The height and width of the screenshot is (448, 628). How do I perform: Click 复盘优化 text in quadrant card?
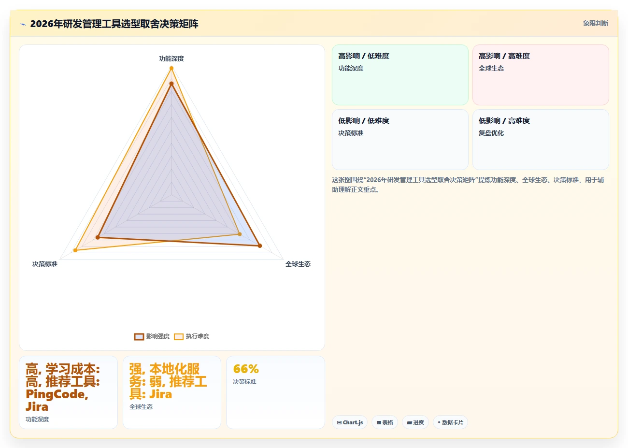click(x=491, y=133)
